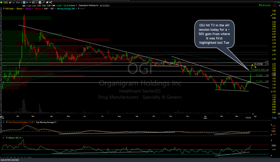Open the timeframe dropdown arrow after W
The image size is (280, 162).
(x=30, y=3)
